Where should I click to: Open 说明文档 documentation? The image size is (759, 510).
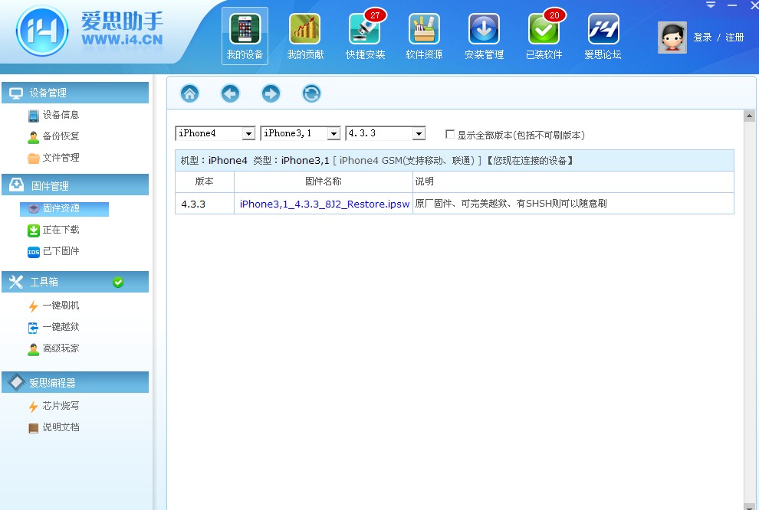61,427
